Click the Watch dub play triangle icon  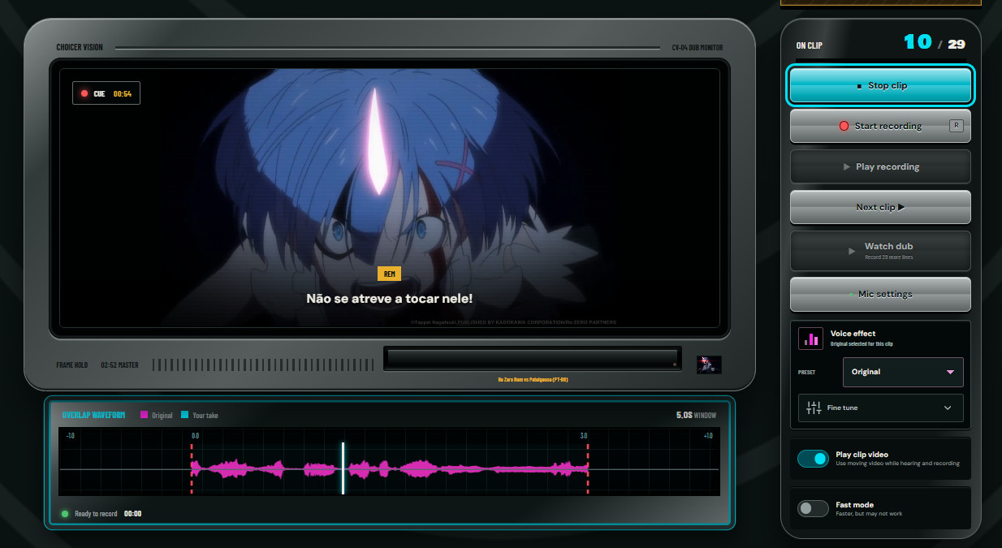(x=852, y=251)
